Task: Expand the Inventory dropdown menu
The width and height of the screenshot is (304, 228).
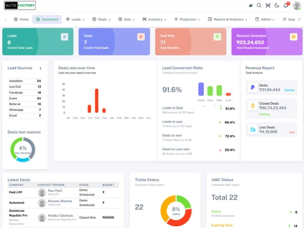Action: 154,19
